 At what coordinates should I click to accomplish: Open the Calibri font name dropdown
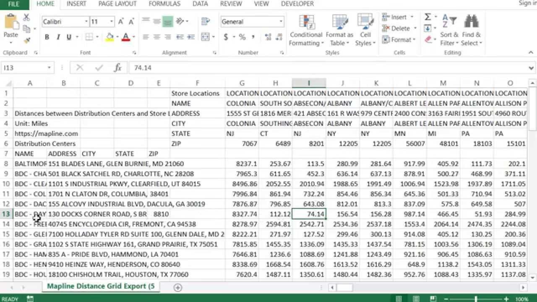pyautogui.click(x=86, y=21)
